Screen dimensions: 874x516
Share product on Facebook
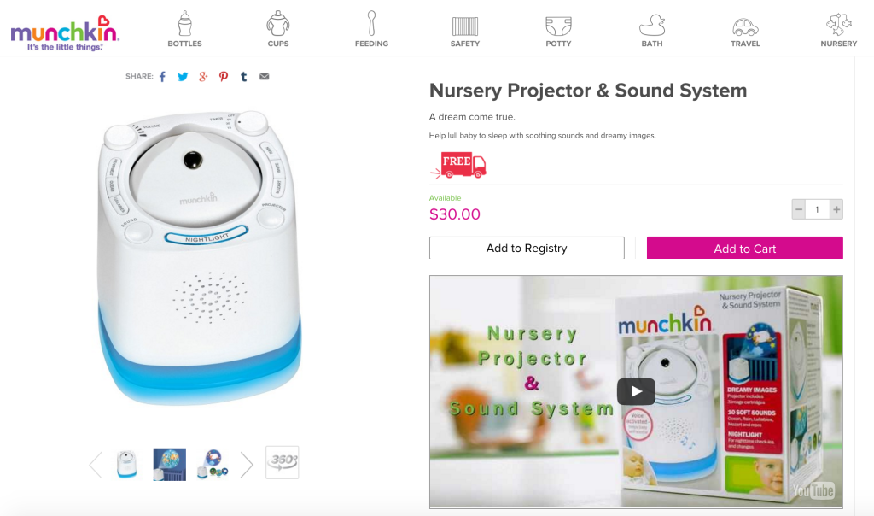click(x=162, y=76)
